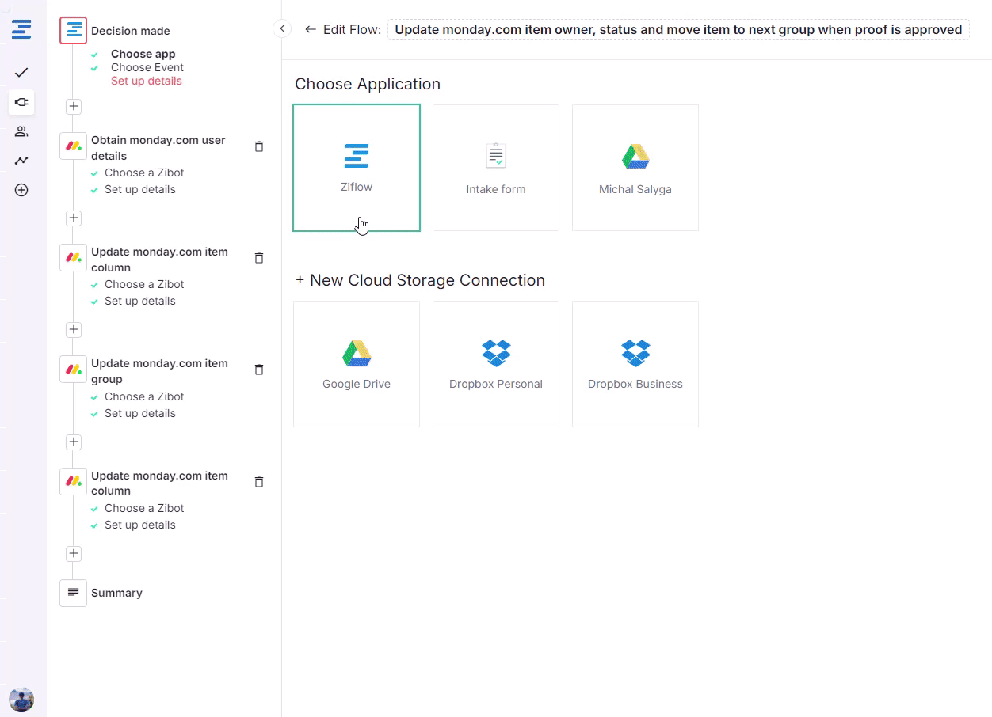The image size is (992, 717).
Task: Click the circled plus icon in sidebar
Action: (21, 190)
